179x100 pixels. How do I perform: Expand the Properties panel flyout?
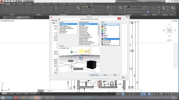[129, 15]
